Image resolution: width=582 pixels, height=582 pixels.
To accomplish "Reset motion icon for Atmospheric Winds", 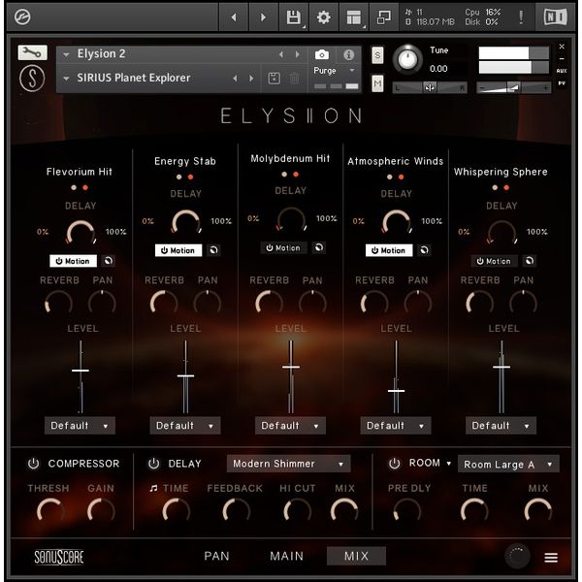I will coord(424,250).
